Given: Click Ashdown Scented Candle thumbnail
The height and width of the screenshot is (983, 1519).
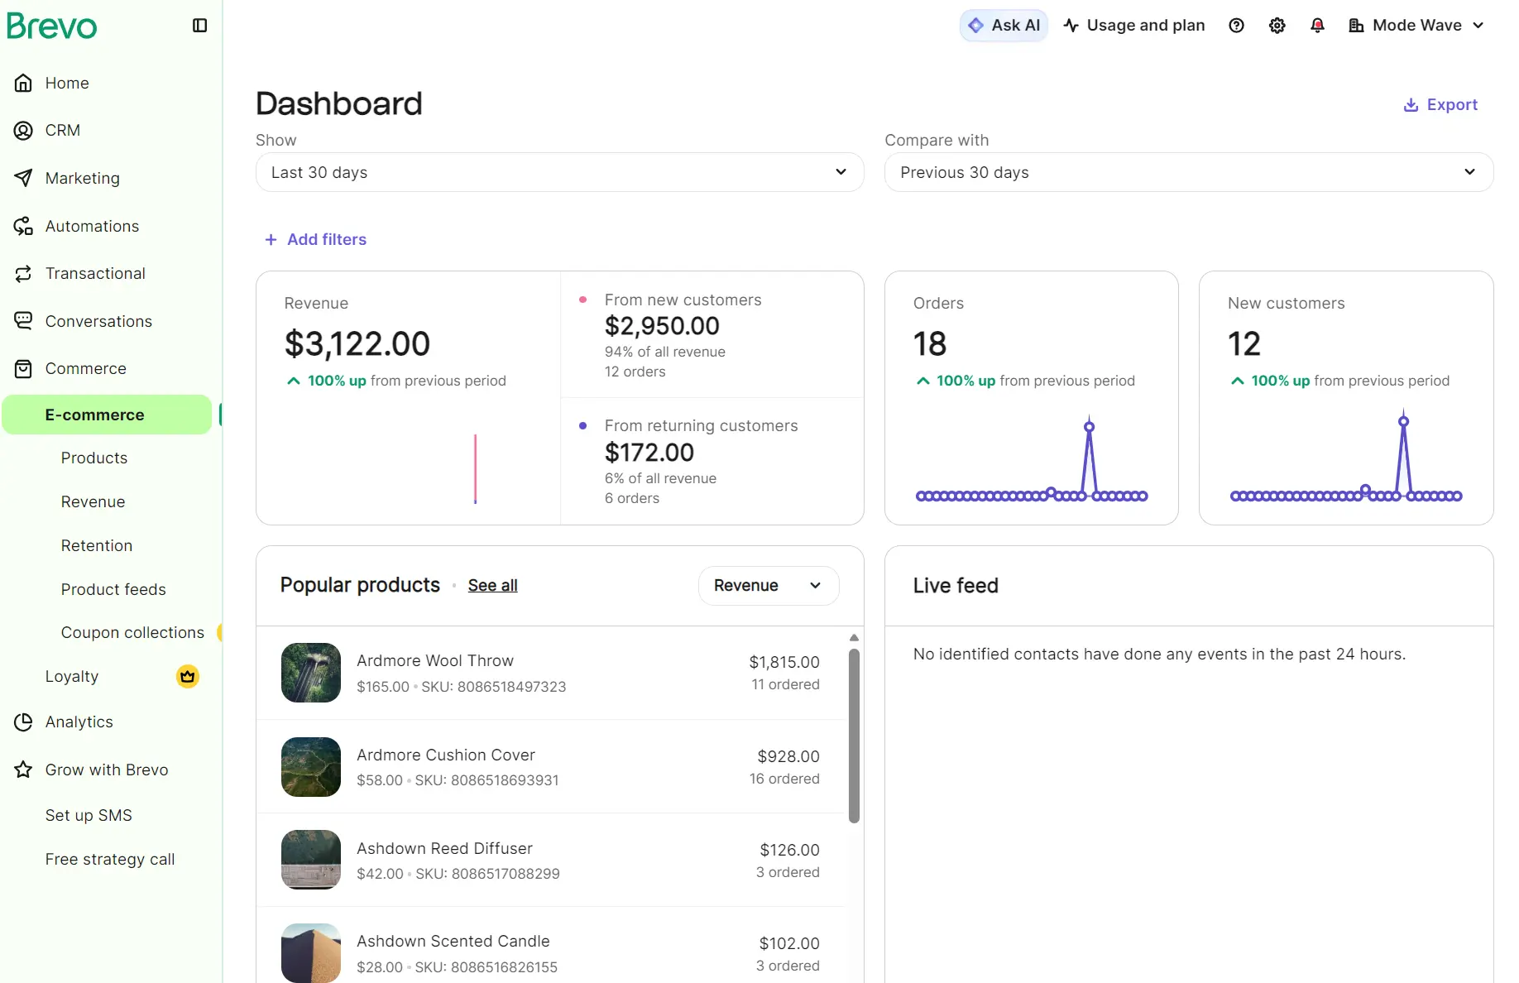Looking at the screenshot, I should (x=311, y=953).
